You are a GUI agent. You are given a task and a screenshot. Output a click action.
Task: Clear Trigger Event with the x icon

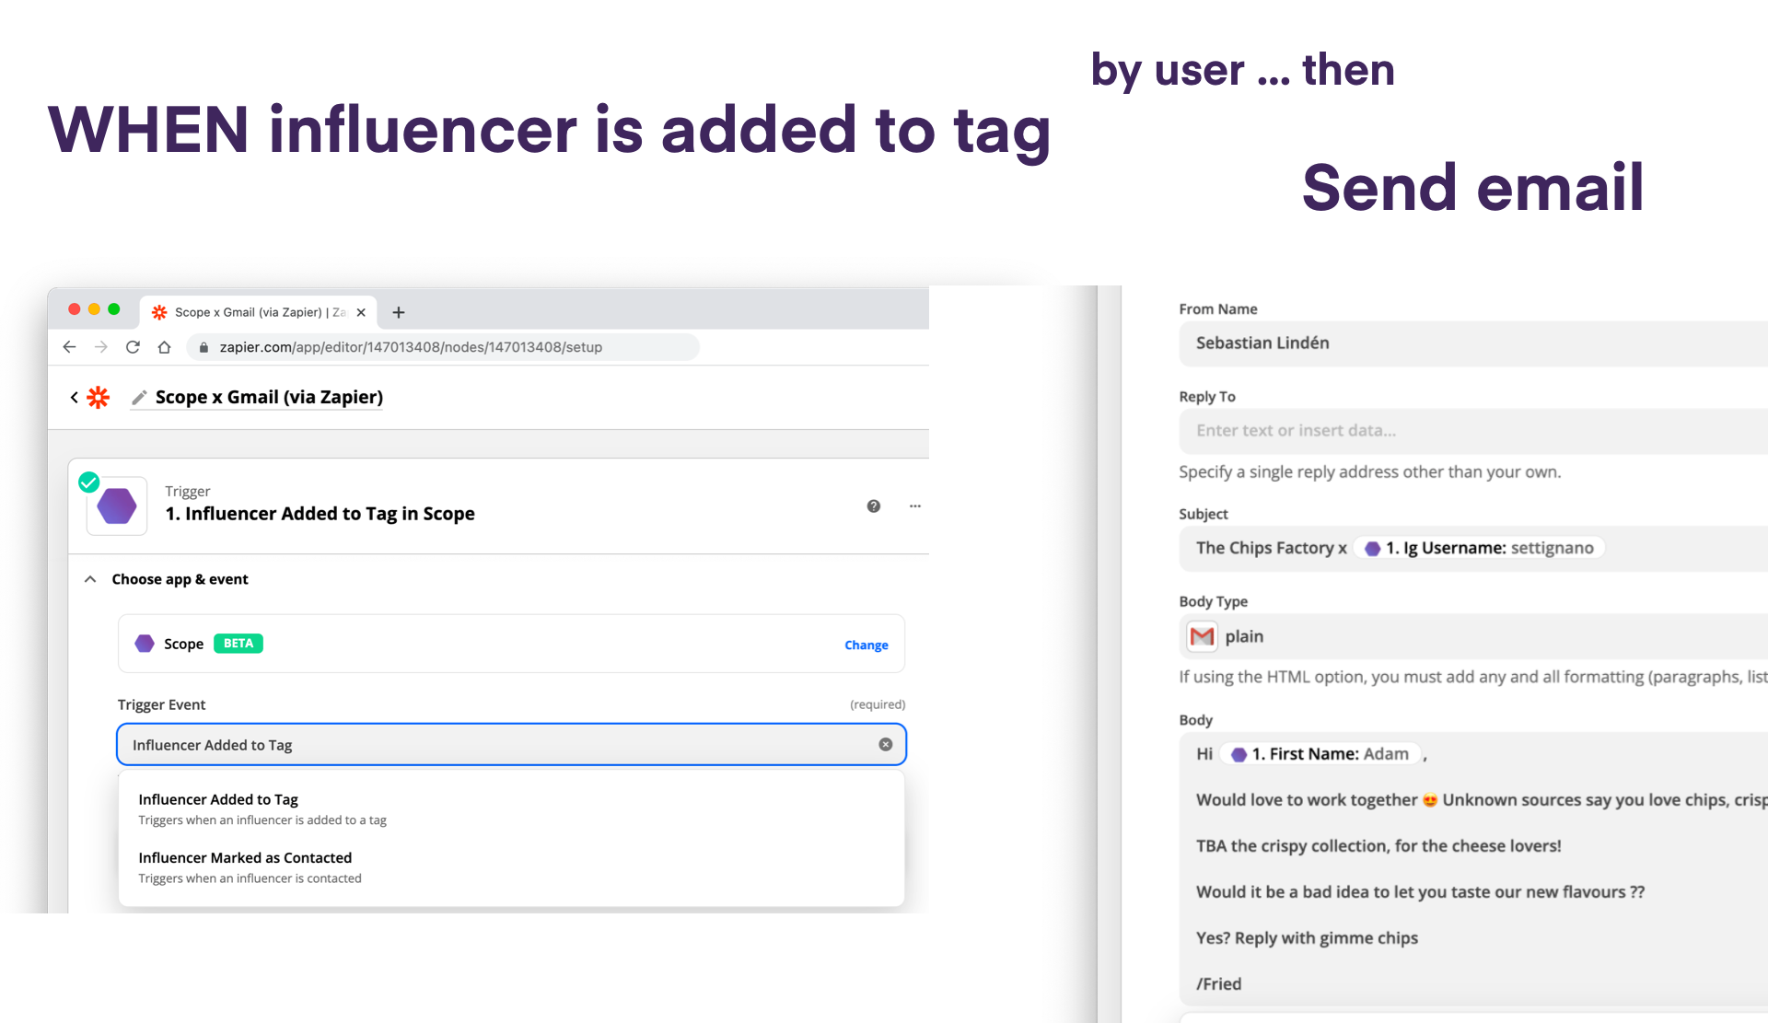[886, 744]
